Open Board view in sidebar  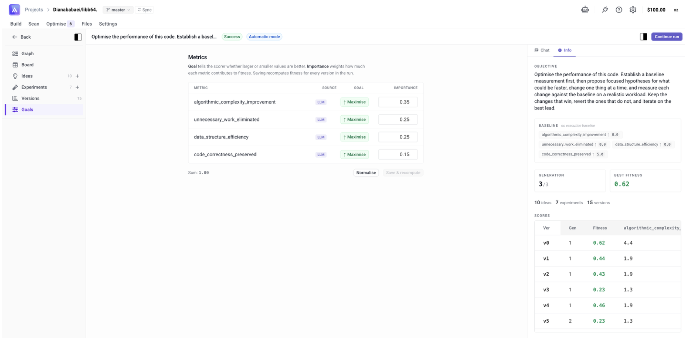[x=44, y=65]
